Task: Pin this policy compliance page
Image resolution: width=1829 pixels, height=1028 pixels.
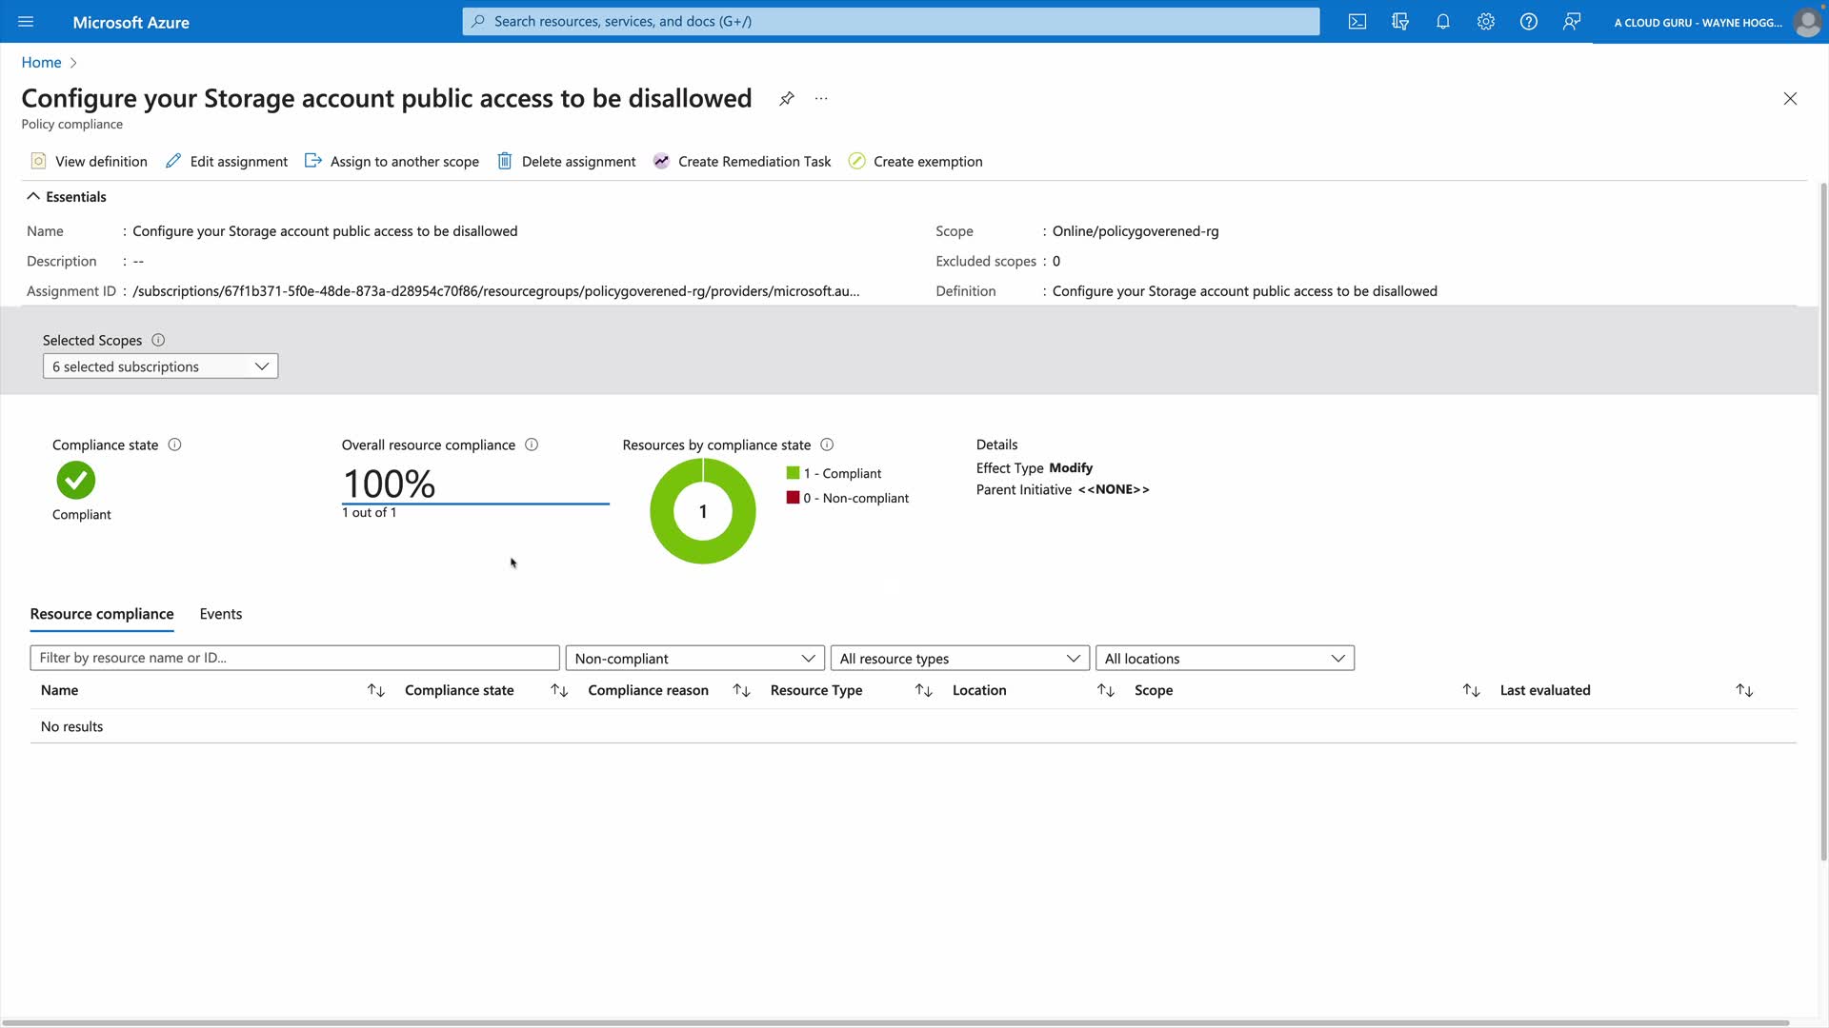Action: pyautogui.click(x=787, y=99)
